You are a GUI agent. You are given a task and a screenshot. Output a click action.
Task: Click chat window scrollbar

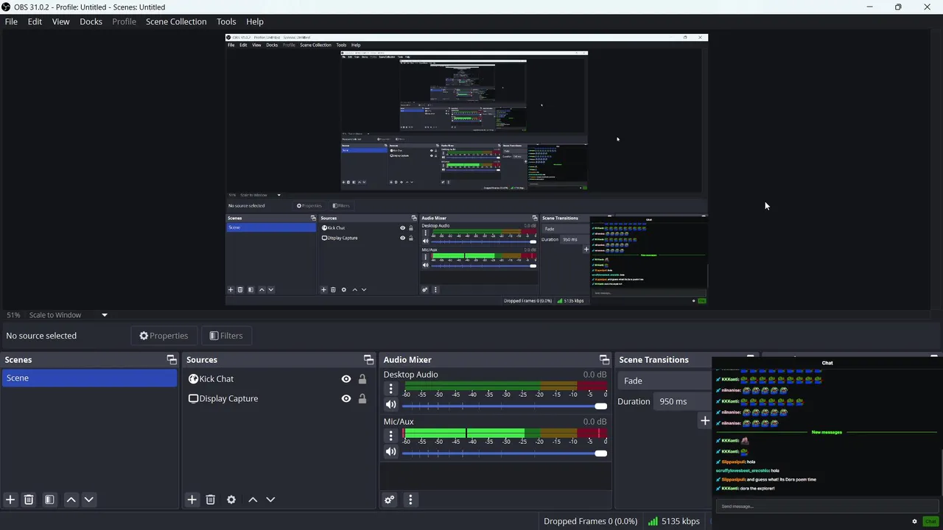click(941, 471)
